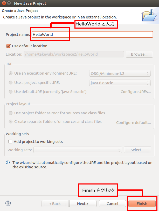Screen dimensions: 159x211
Task: Close the New Java Project dialog
Action: (x=4, y=3)
